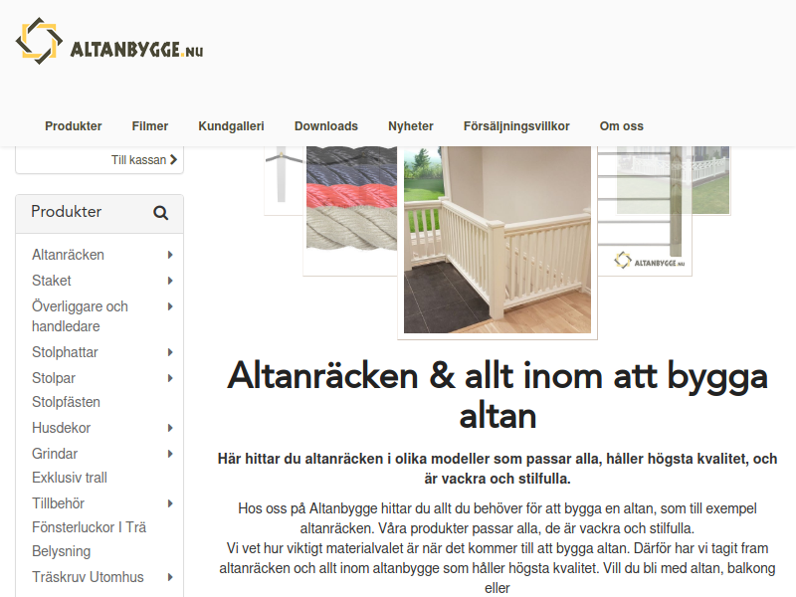This screenshot has height=597, width=796.
Task: Expand the Träskruv Utomhus arrow
Action: (170, 577)
